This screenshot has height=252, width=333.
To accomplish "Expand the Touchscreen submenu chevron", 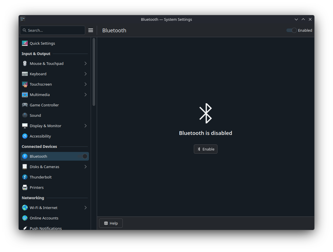I will coord(85,84).
